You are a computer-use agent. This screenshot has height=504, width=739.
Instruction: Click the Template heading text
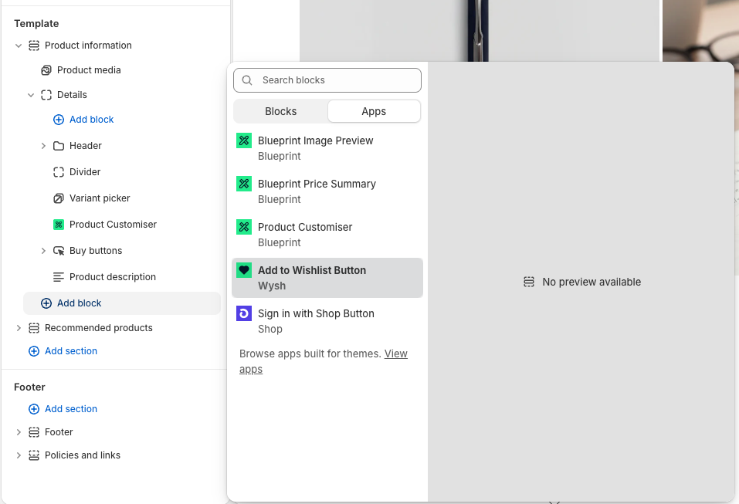pos(36,24)
